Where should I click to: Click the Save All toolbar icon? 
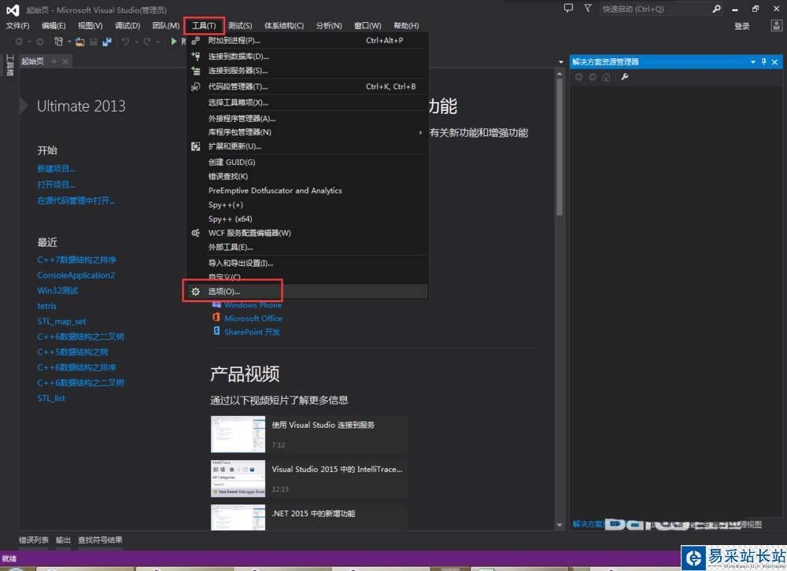point(106,42)
